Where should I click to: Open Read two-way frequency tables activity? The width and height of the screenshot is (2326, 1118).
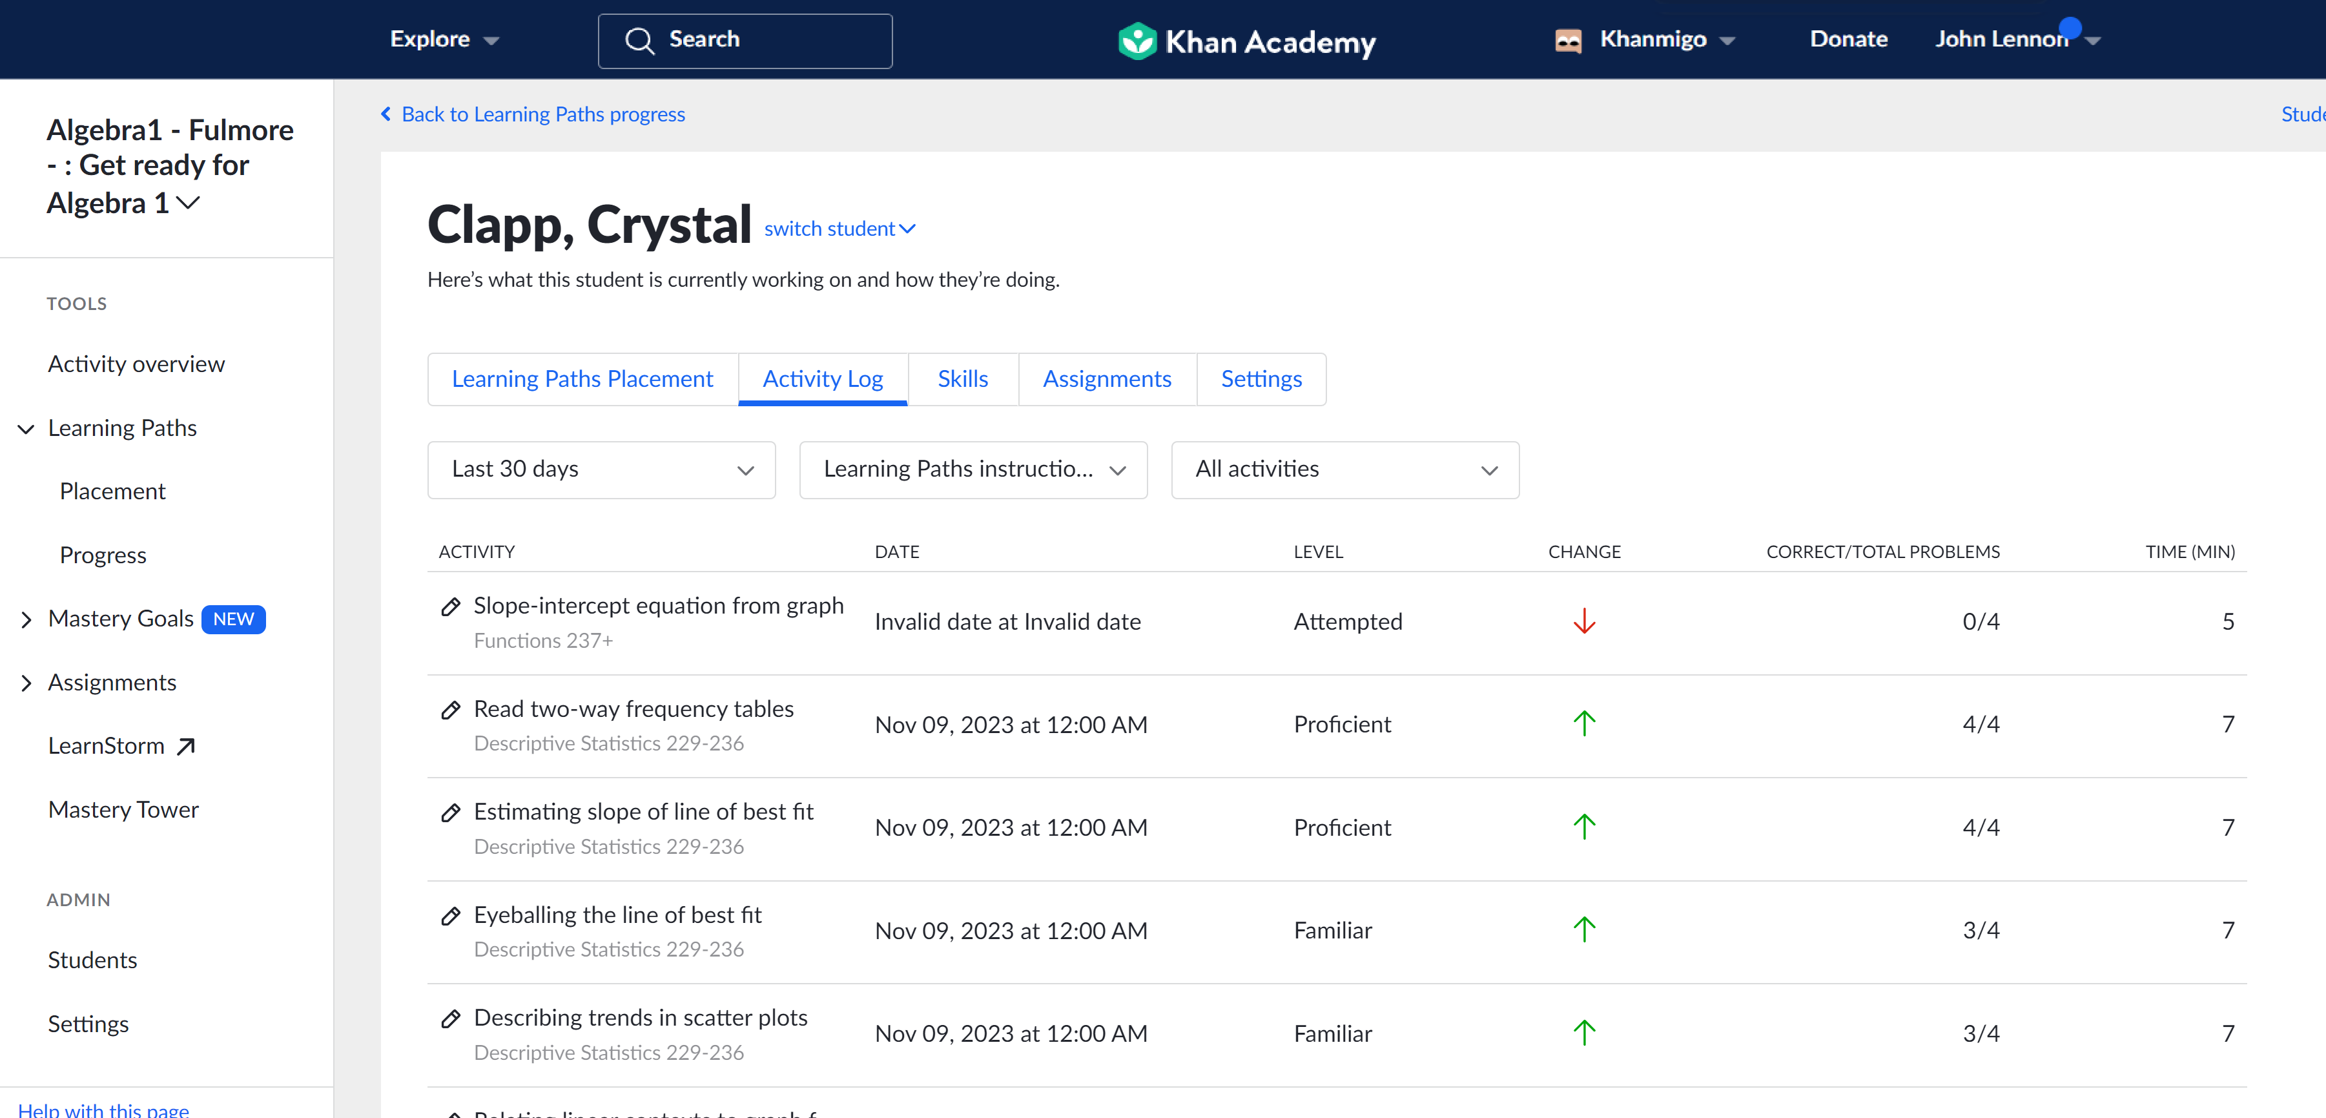coord(633,710)
